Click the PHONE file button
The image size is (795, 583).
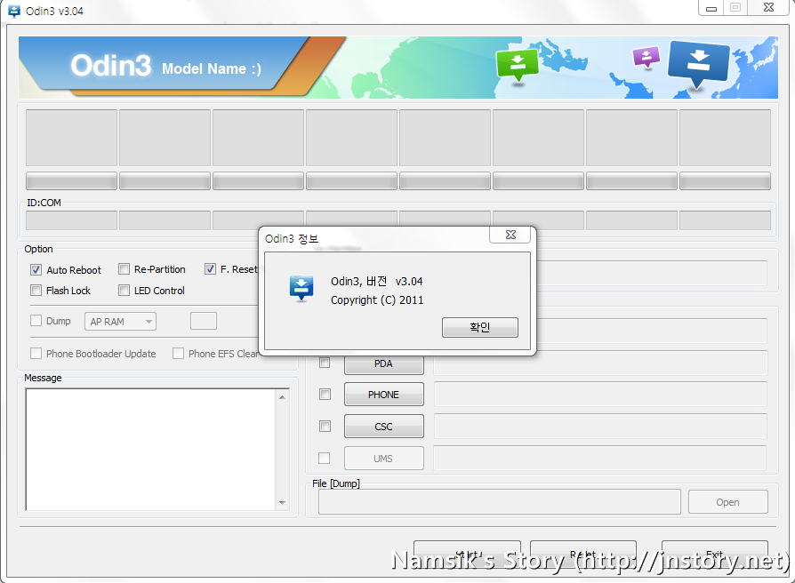(x=383, y=395)
